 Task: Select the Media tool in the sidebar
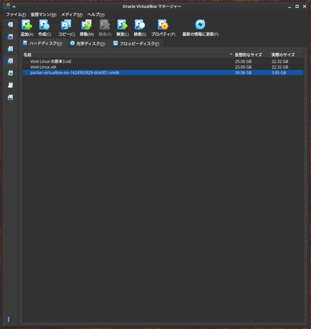pos(10,61)
